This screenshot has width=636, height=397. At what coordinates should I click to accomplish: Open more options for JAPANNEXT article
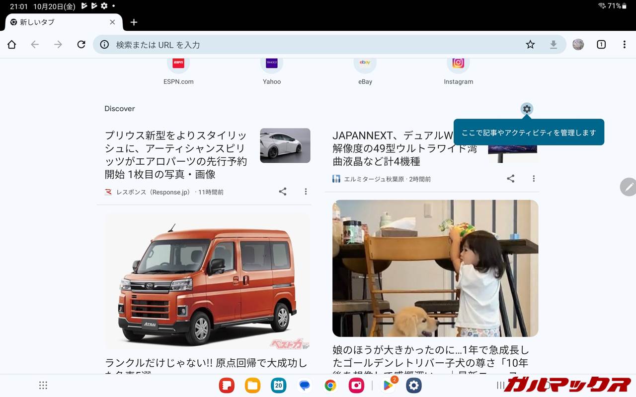point(534,179)
